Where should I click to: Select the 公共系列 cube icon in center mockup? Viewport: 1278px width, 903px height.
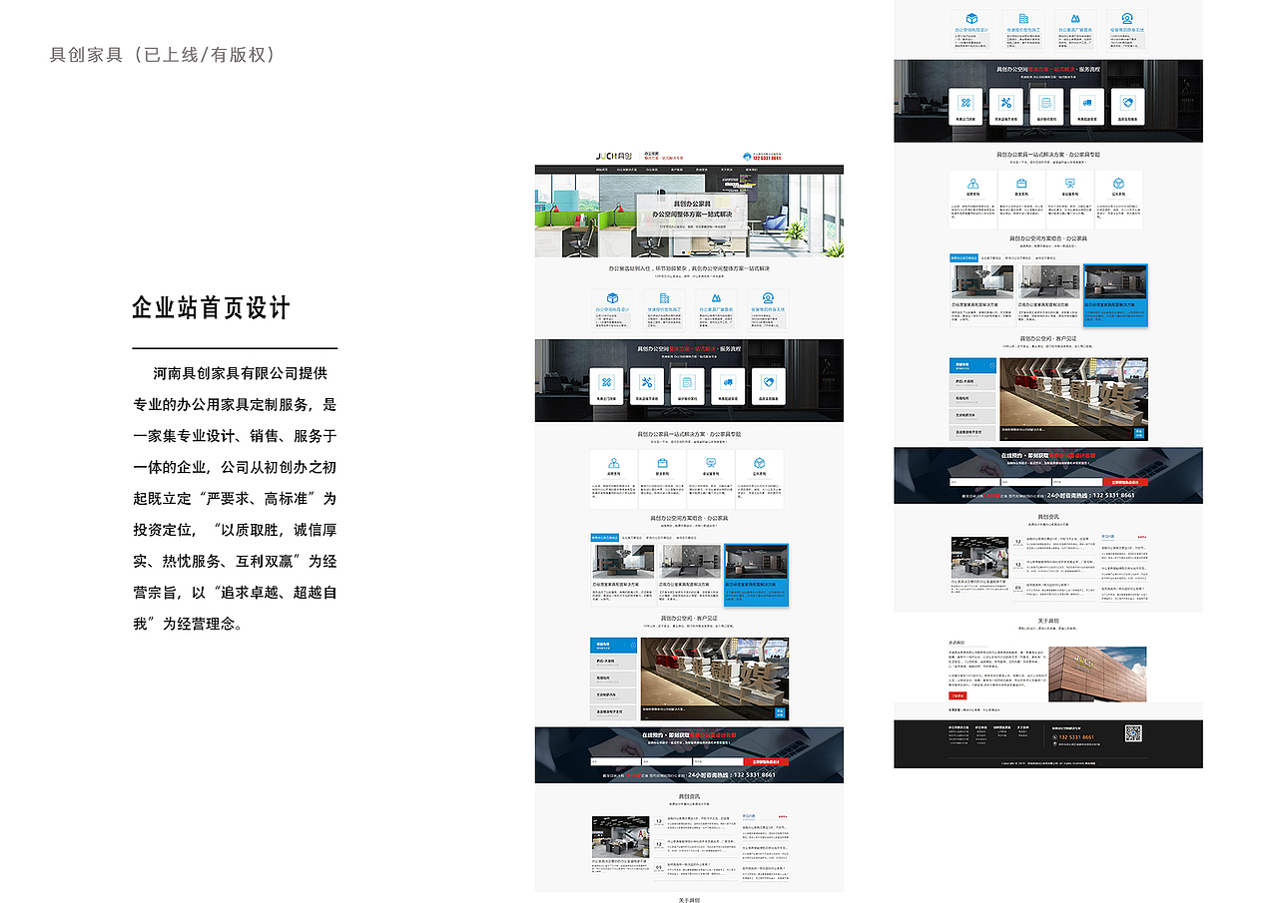pos(760,463)
